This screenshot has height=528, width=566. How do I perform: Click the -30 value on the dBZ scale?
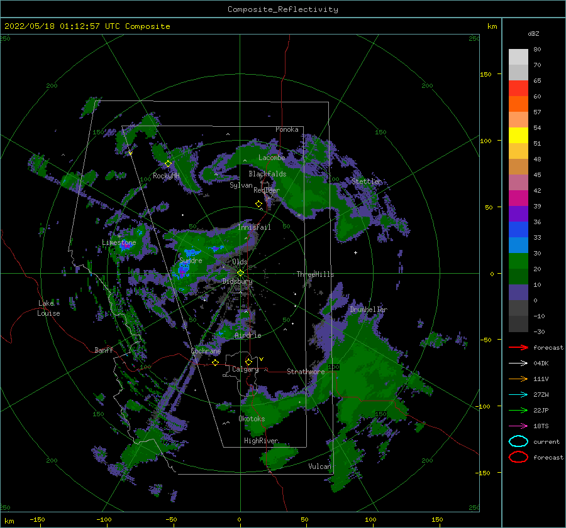(539, 332)
